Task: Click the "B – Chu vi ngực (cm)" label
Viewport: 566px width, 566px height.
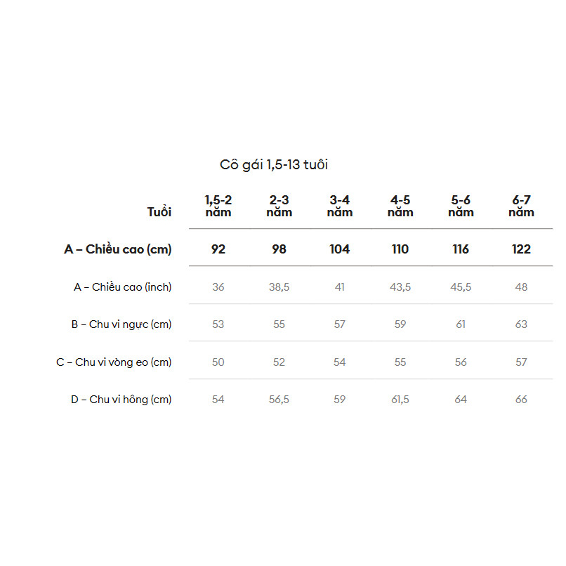Action: tap(121, 324)
